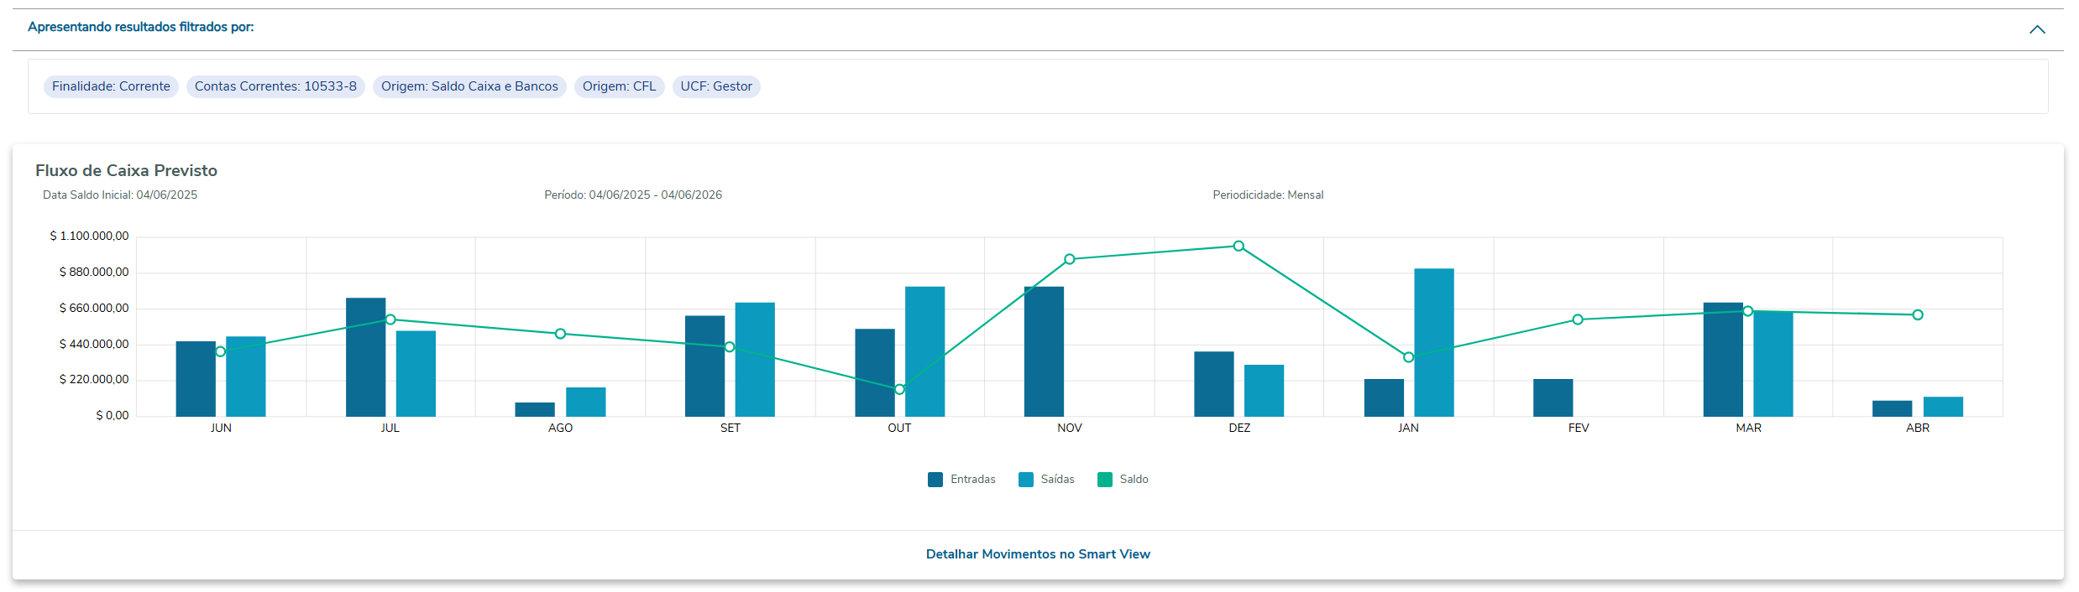Click the DEZ Saídas bar
2079x592 pixels.
pyautogui.click(x=1265, y=391)
